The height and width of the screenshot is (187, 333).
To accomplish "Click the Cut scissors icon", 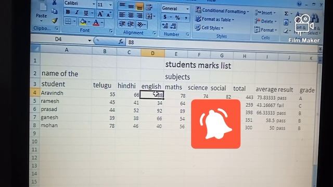I will coord(54,3).
